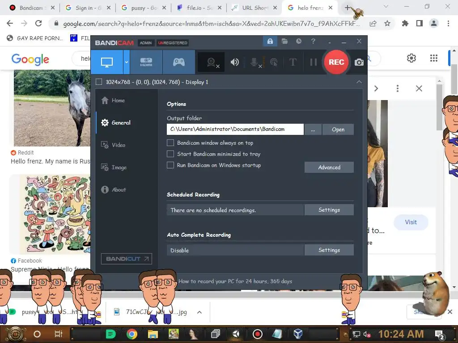Image resolution: width=458 pixels, height=343 pixels.
Task: Switch to the file.io browser tab
Action: (199, 8)
